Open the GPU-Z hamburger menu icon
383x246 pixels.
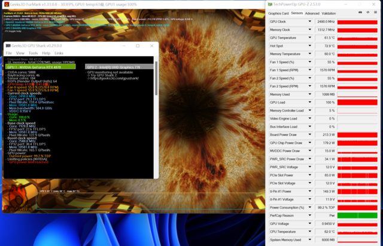tap(374, 13)
